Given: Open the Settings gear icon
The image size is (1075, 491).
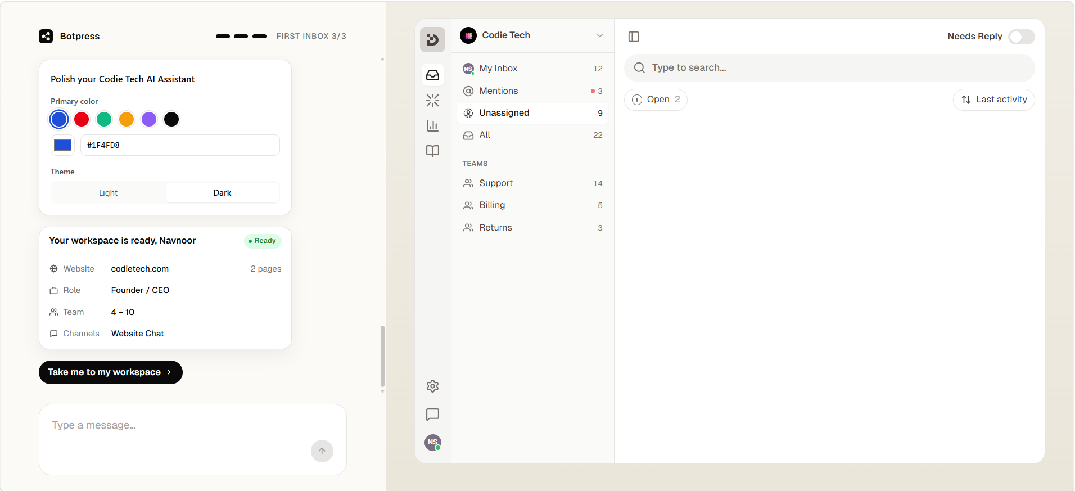Looking at the screenshot, I should coord(432,386).
